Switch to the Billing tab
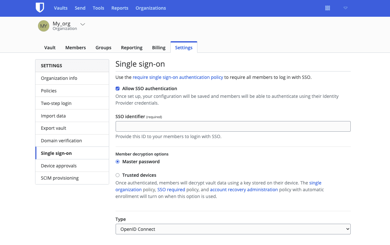 [x=158, y=47]
